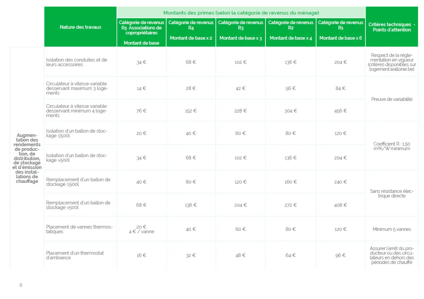Select the 'Critères techniques - Points d'attention' header
Screen dimensions: 424x299
coord(392,27)
